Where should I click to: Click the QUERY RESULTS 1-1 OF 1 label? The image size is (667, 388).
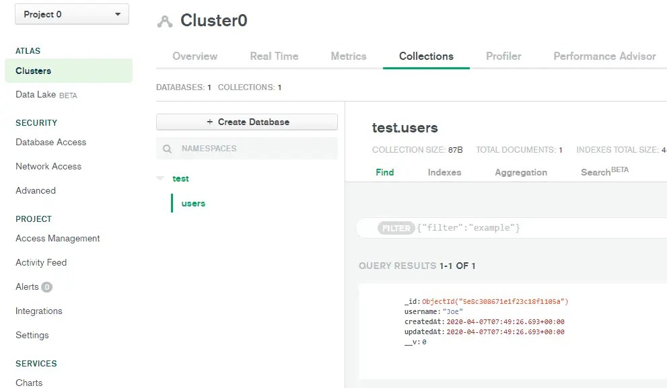[417, 266]
